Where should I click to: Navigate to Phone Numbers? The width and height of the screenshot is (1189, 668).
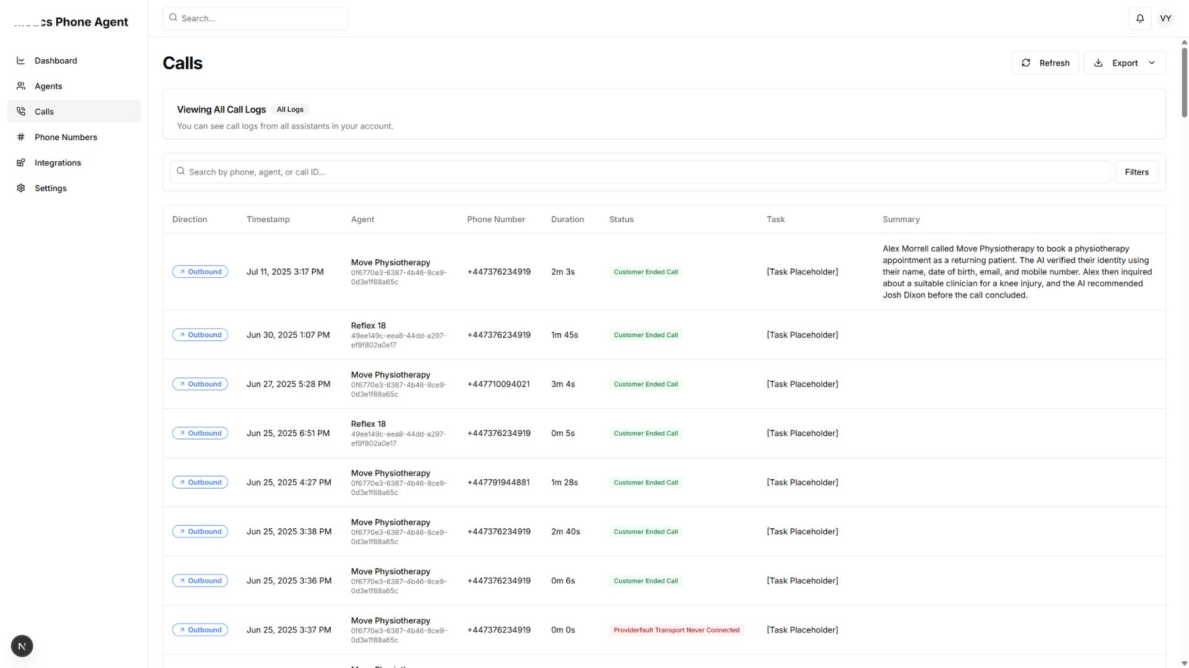tap(74, 137)
